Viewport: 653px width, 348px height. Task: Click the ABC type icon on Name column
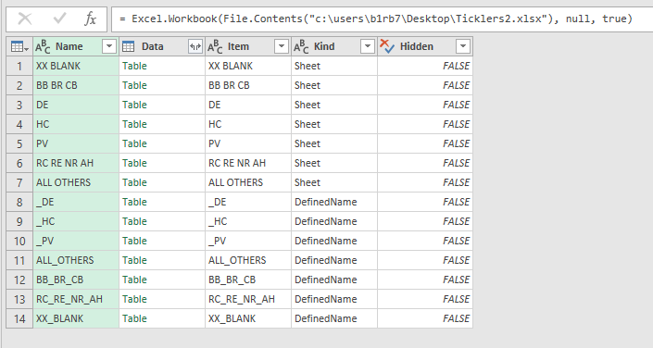43,46
